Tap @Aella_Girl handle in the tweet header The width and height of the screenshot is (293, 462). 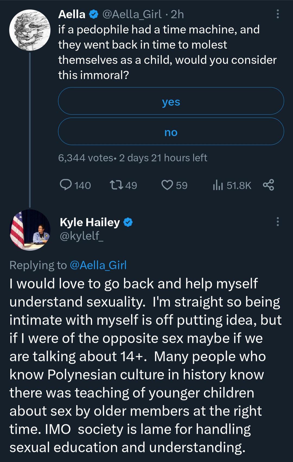(x=132, y=14)
